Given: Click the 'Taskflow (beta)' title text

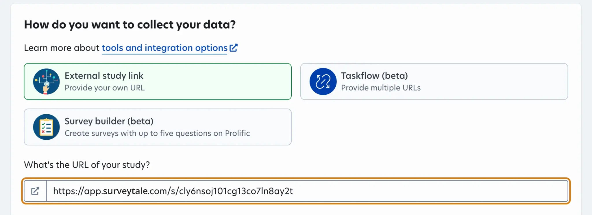Looking at the screenshot, I should (374, 76).
